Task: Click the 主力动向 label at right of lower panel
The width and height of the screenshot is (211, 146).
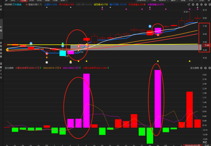Action: click(194, 68)
